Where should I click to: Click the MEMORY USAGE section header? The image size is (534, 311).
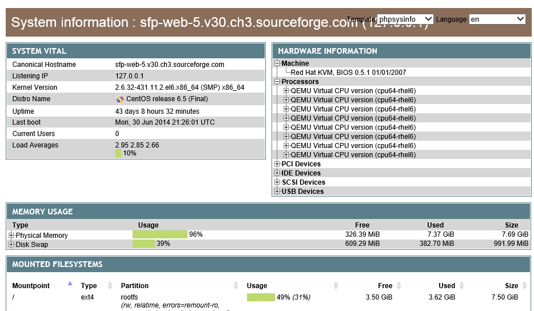pos(268,212)
